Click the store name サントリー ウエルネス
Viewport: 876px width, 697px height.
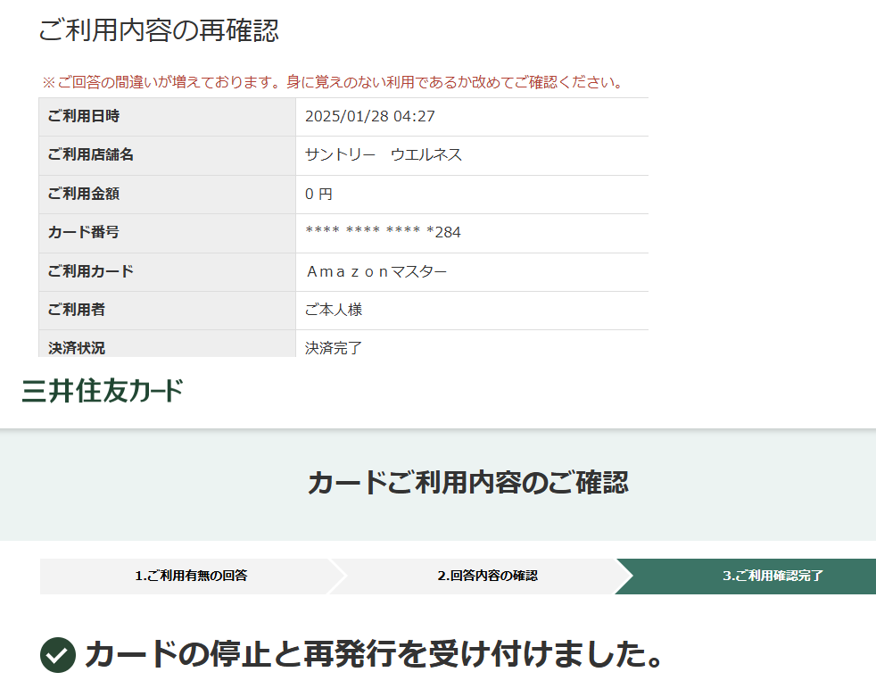pos(384,154)
